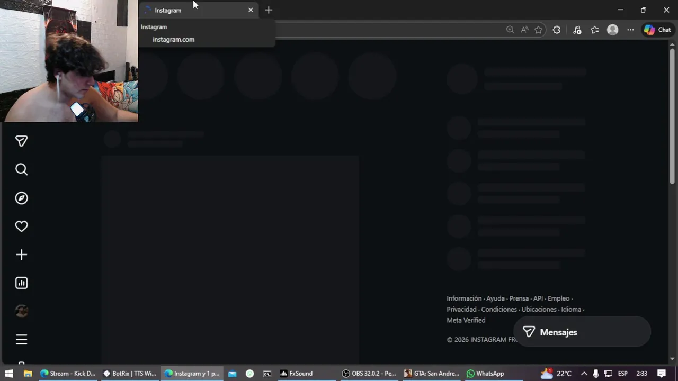Open notifications heart icon

(21, 226)
